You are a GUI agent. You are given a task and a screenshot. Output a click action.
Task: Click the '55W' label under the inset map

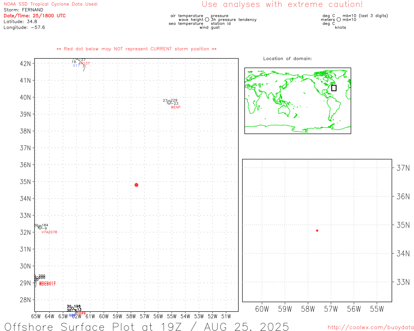click(377, 309)
